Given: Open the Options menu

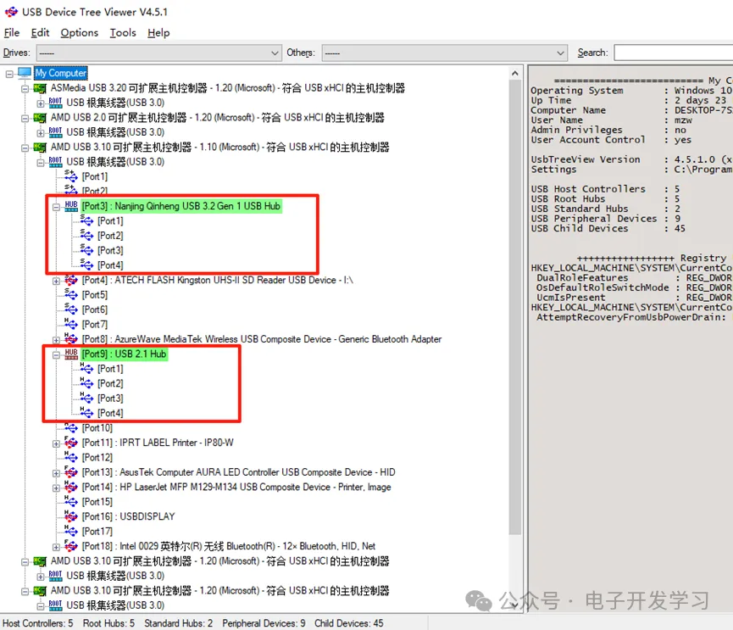Looking at the screenshot, I should (79, 32).
